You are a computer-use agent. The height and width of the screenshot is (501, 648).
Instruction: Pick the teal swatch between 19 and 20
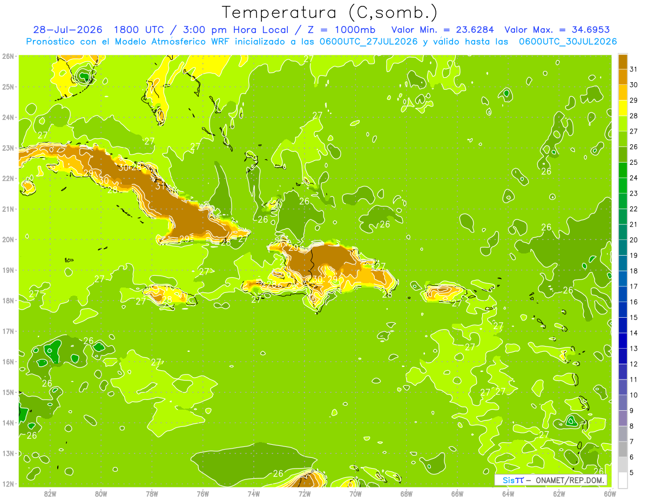(623, 248)
